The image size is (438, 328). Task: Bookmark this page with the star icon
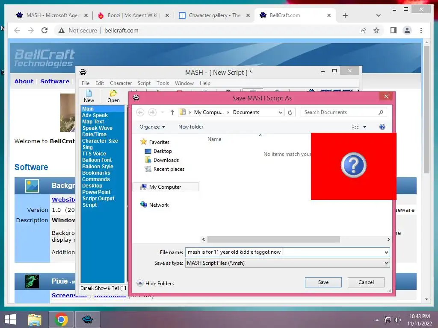coord(376,30)
